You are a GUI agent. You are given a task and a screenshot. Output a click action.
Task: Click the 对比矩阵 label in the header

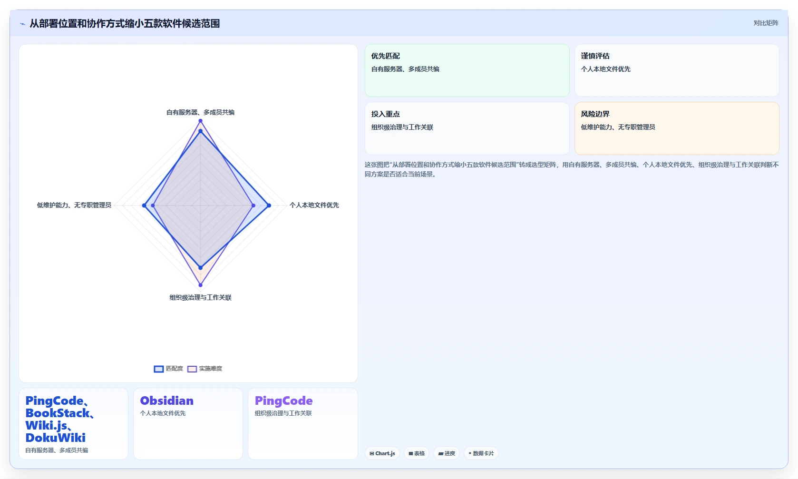(766, 23)
